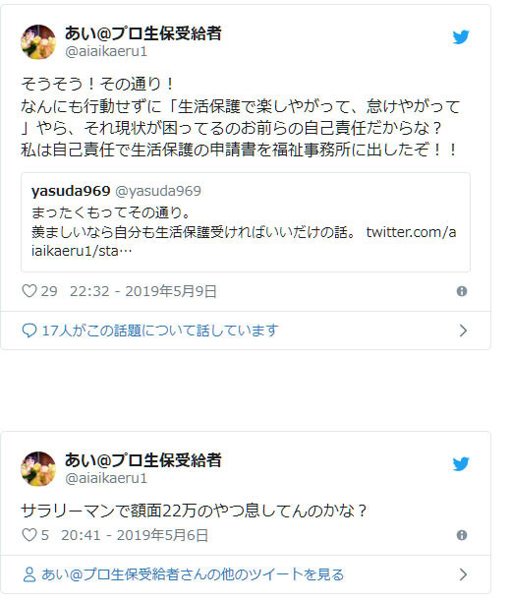Click the 20:41 - 2019年5月6日 timestamp
Image resolution: width=511 pixels, height=602 pixels.
[135, 535]
